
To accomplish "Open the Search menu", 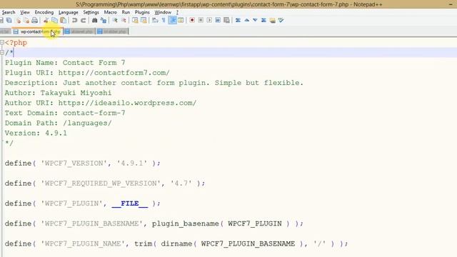I will [9, 12].
